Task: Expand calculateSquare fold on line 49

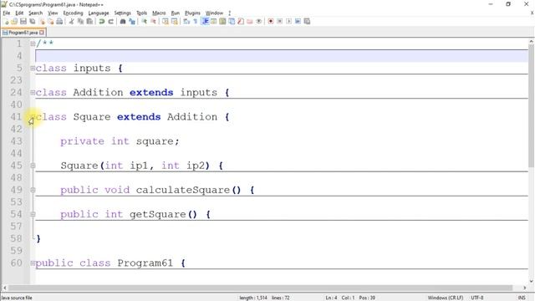Action: (x=33, y=190)
